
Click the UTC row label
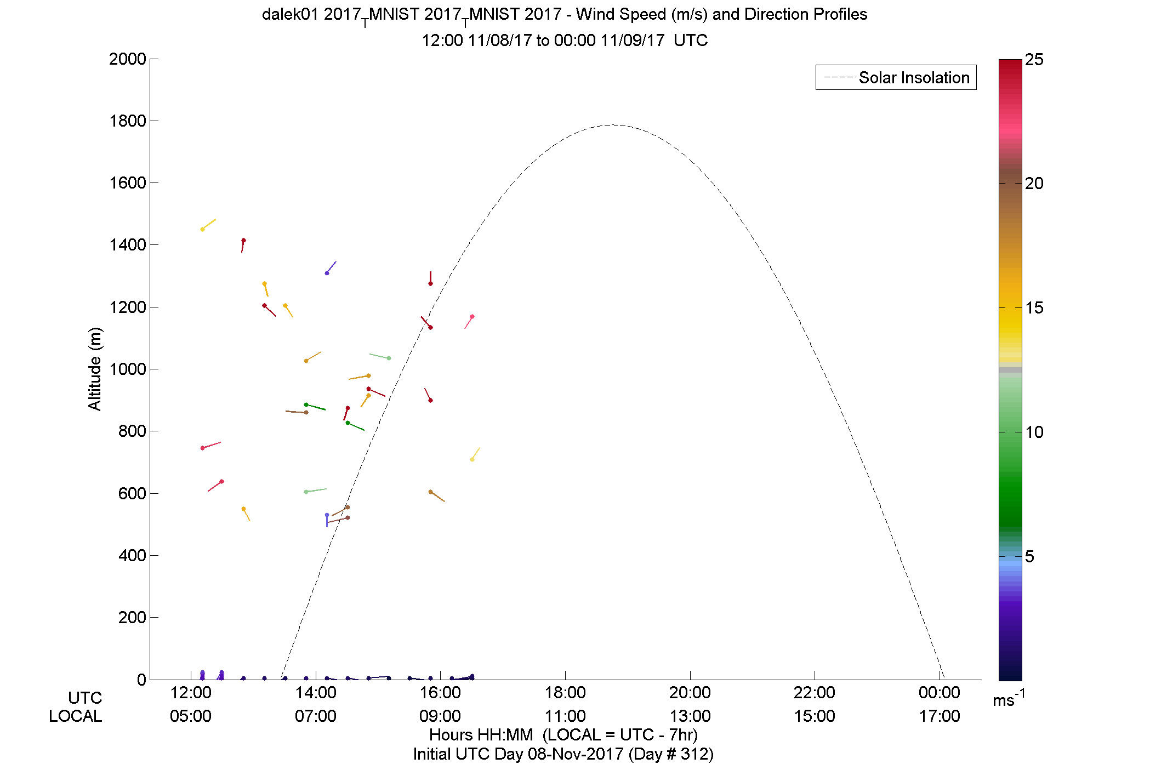pos(85,698)
